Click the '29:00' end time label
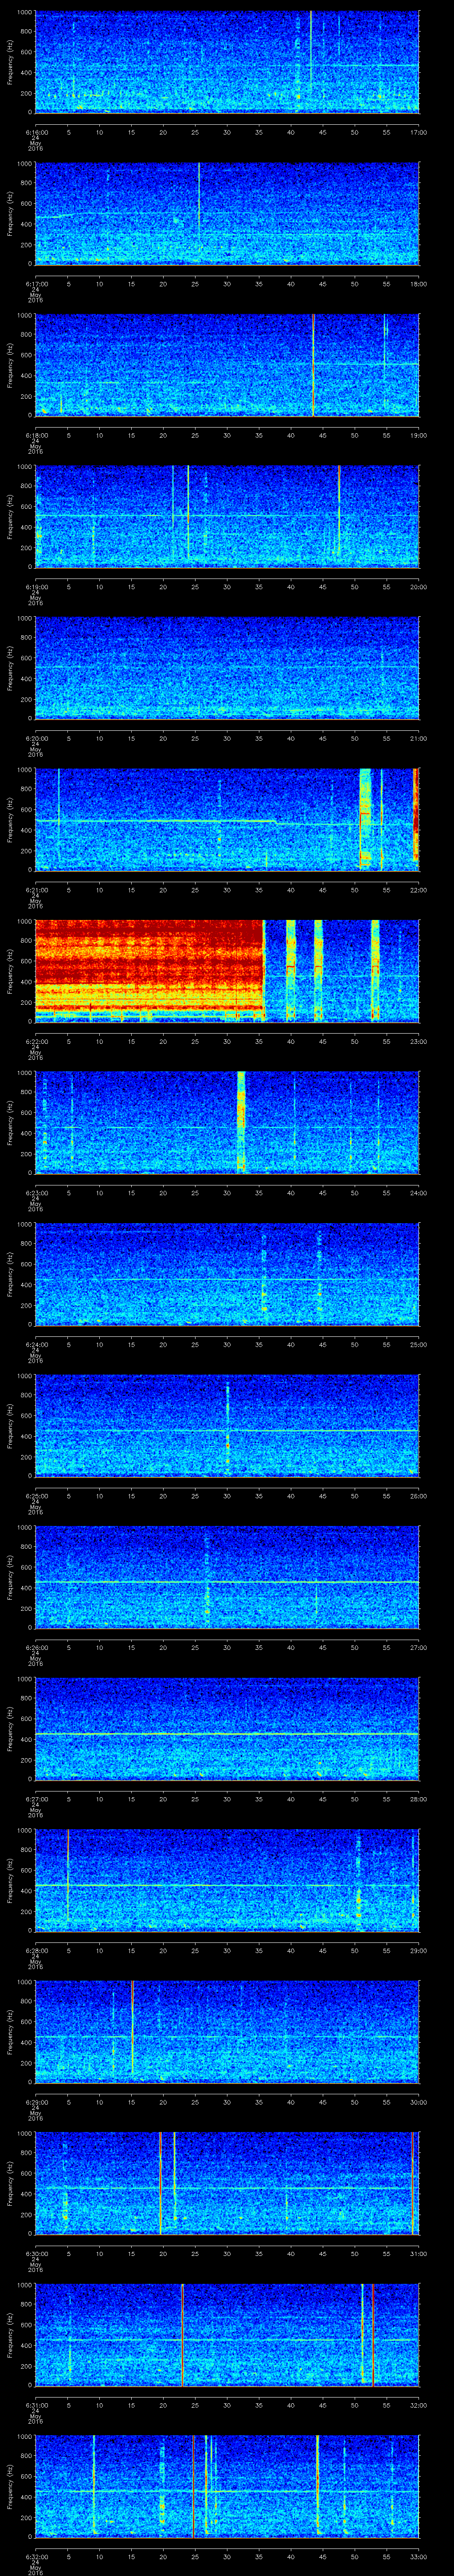This screenshot has height=2576, width=454. coord(418,1950)
